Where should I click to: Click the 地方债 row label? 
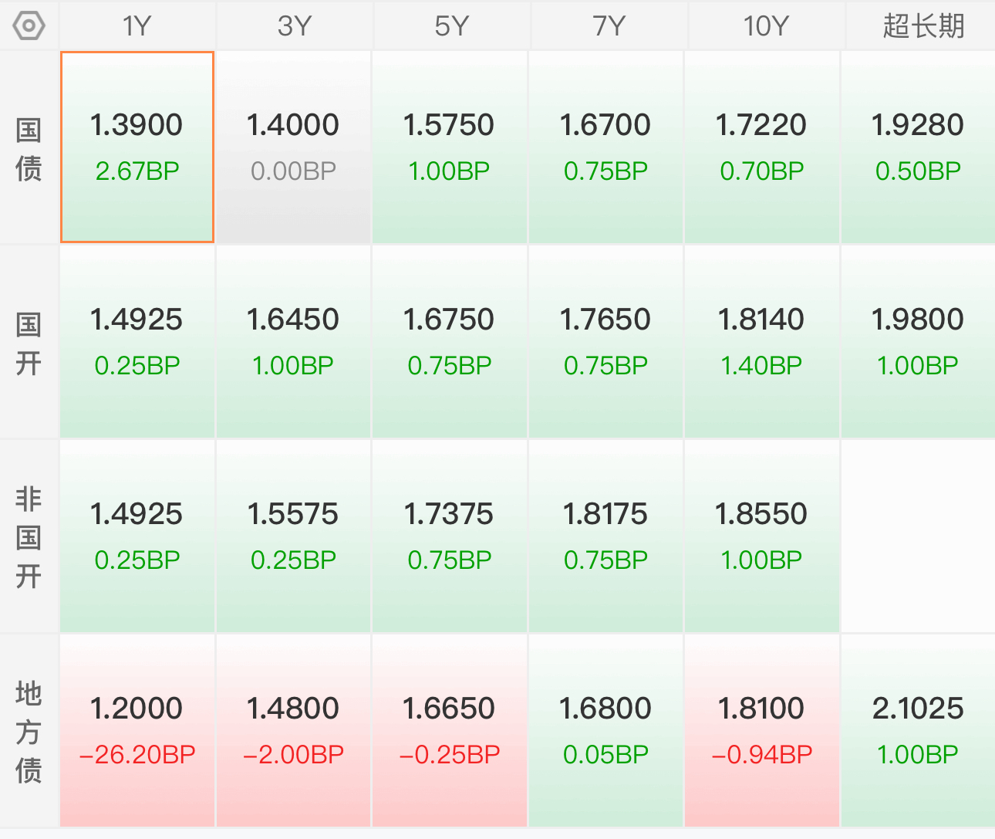(x=29, y=732)
